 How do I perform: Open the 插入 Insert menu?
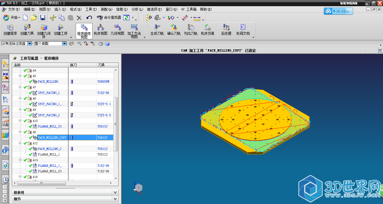pyautogui.click(x=60, y=9)
